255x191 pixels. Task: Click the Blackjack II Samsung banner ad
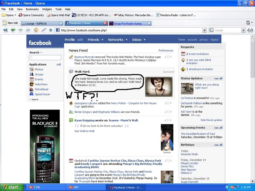pos(45,146)
